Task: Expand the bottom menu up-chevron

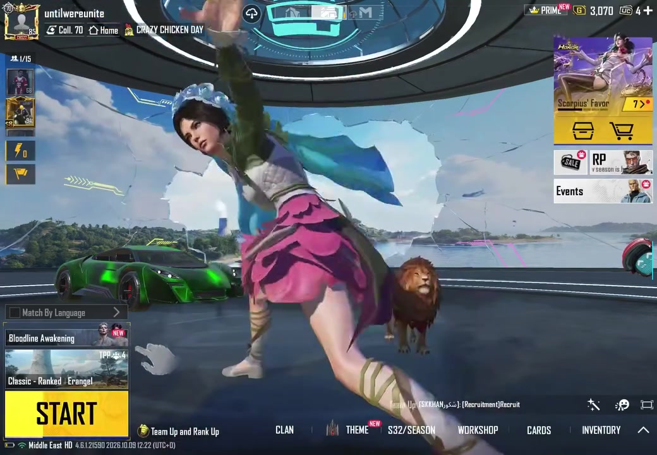Action: coord(643,430)
